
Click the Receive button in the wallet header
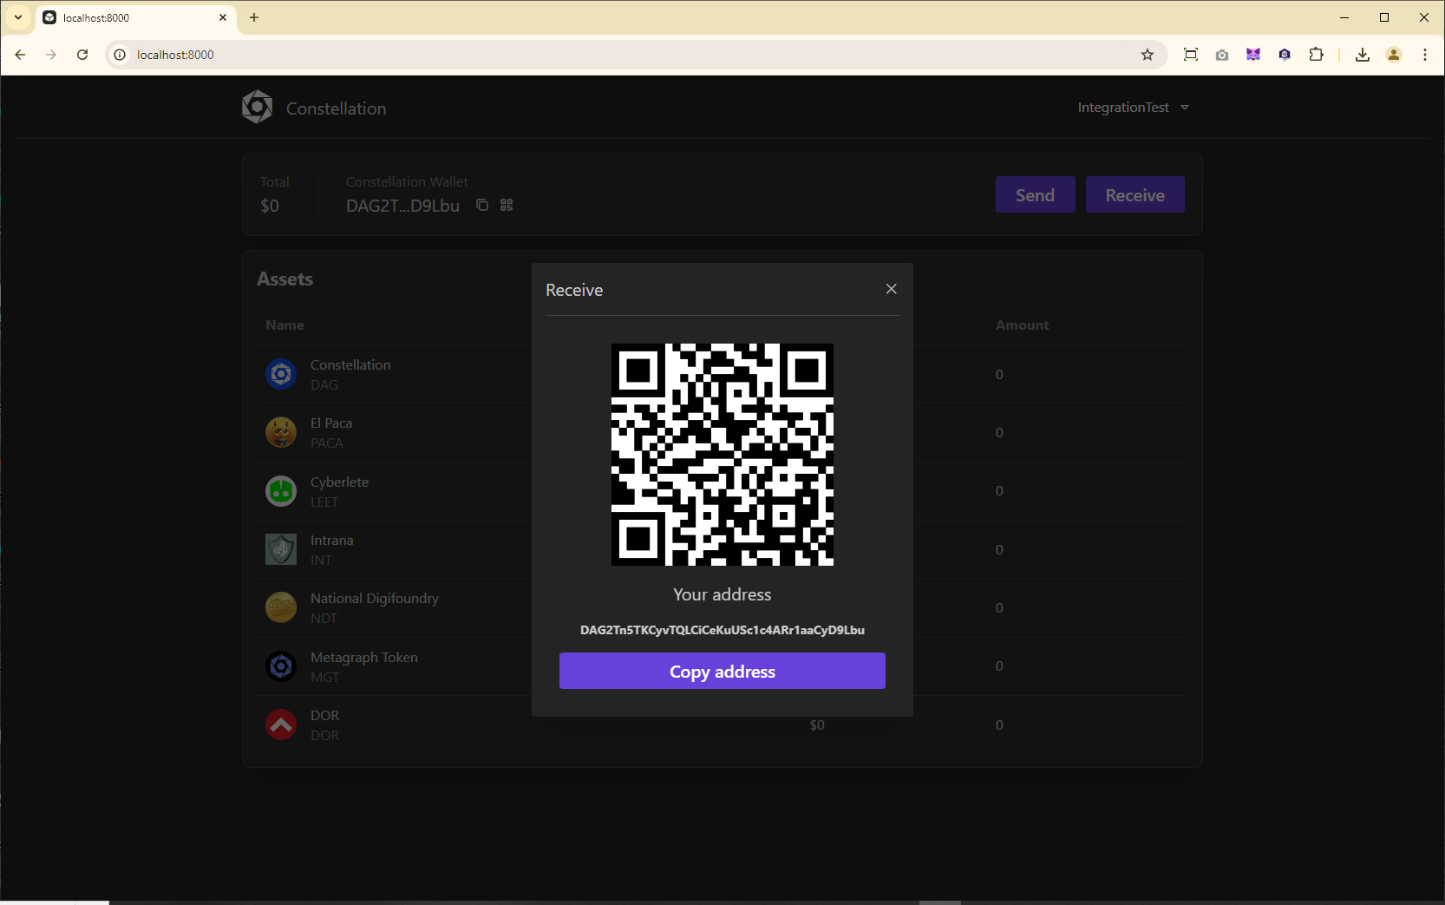[1134, 194]
